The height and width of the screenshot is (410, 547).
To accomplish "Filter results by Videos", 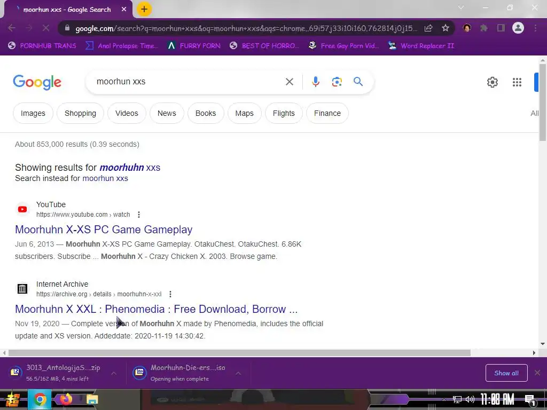I will point(127,113).
